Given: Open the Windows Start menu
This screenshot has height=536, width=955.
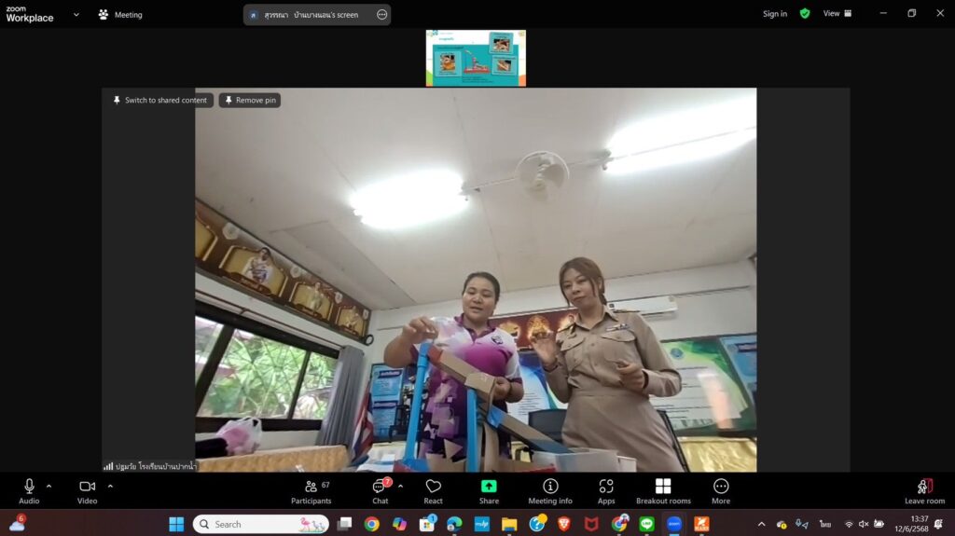Looking at the screenshot, I should (176, 524).
